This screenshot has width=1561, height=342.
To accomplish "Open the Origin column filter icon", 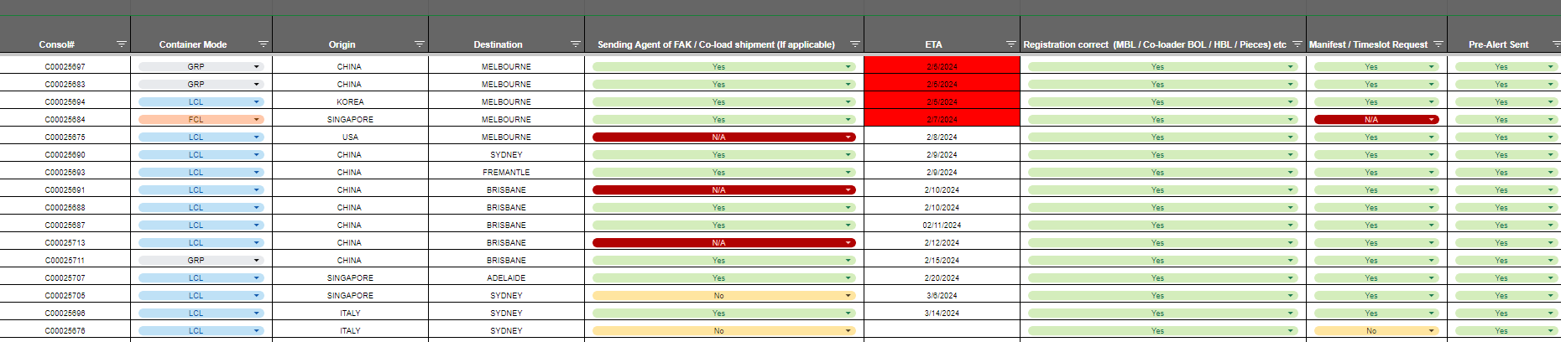I will pyautogui.click(x=420, y=44).
